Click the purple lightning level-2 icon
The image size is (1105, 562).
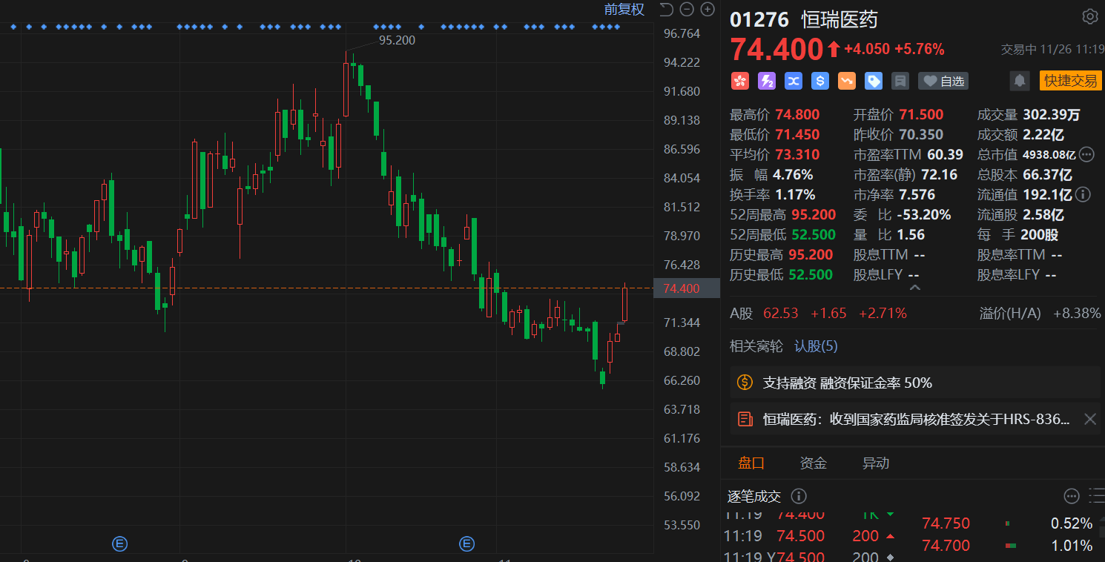[x=767, y=81]
